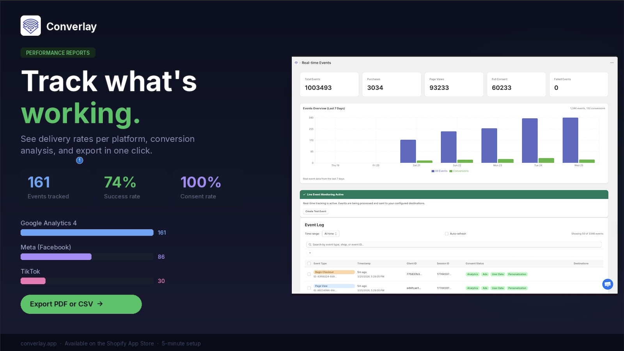This screenshot has width=624, height=351.
Task: Check the select-all box beside Event Type
Action: [x=309, y=264]
